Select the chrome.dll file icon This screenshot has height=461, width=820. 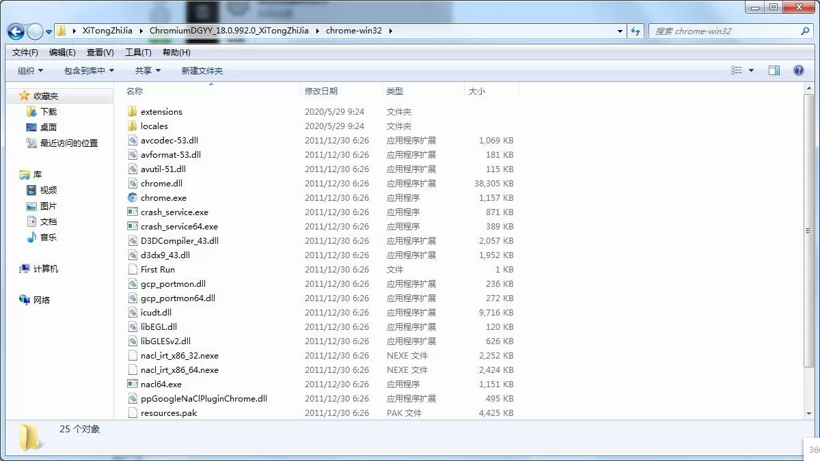[133, 183]
